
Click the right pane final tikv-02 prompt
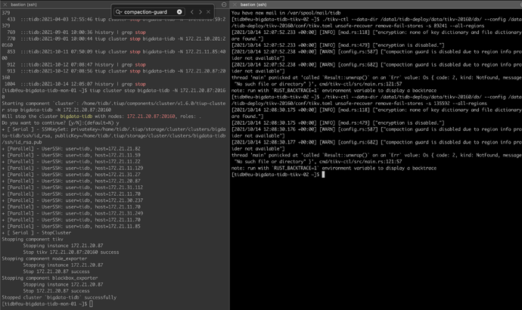(x=278, y=175)
